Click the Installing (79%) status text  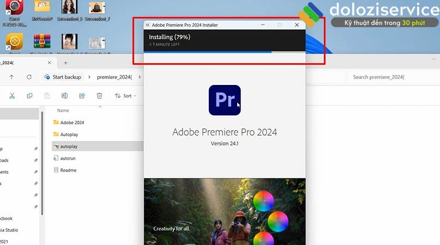click(170, 37)
